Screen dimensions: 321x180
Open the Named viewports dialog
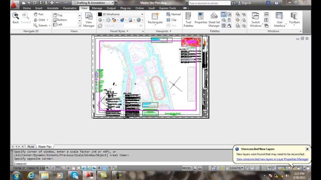174,14
